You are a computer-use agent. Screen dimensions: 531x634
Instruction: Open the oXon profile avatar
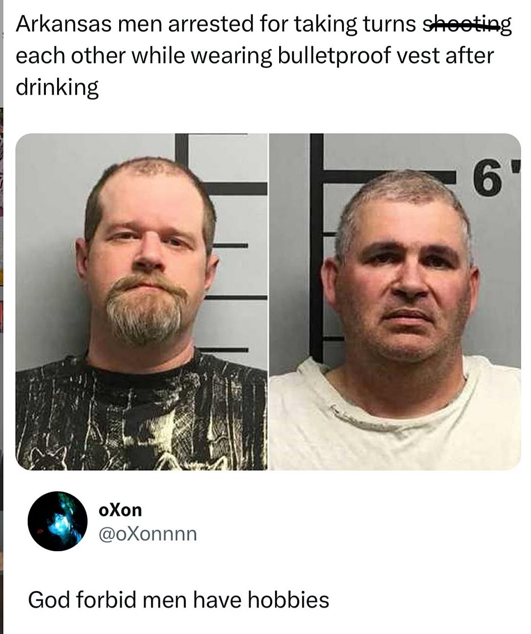(58, 521)
